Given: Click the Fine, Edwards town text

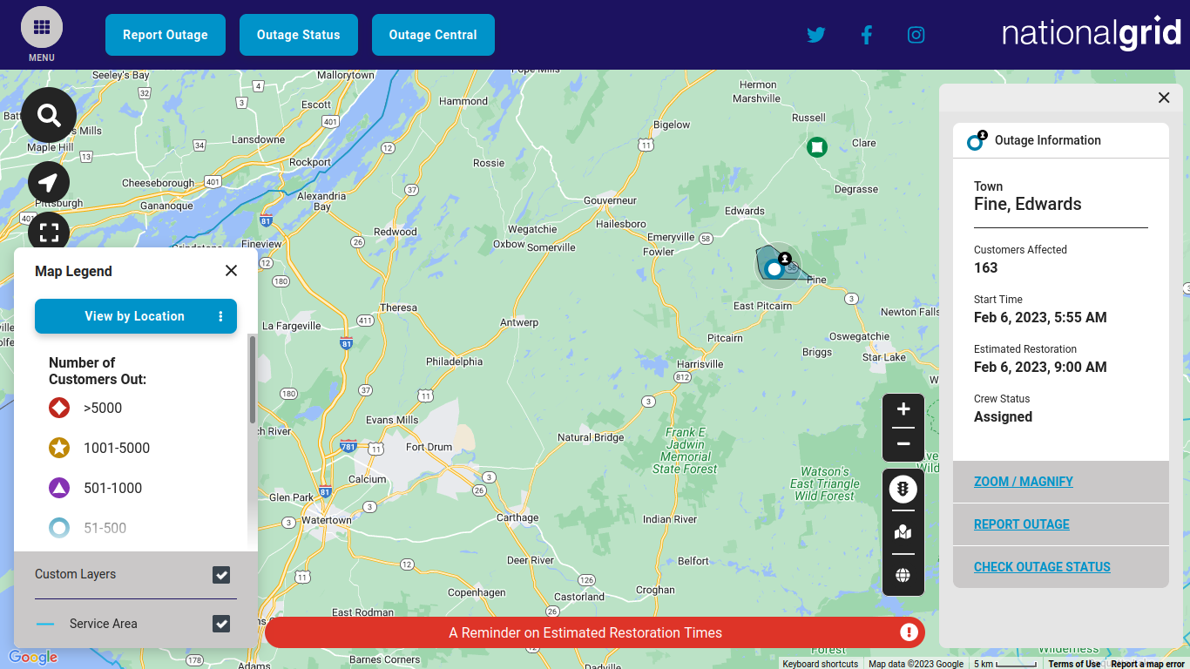Looking at the screenshot, I should pos(1027,204).
